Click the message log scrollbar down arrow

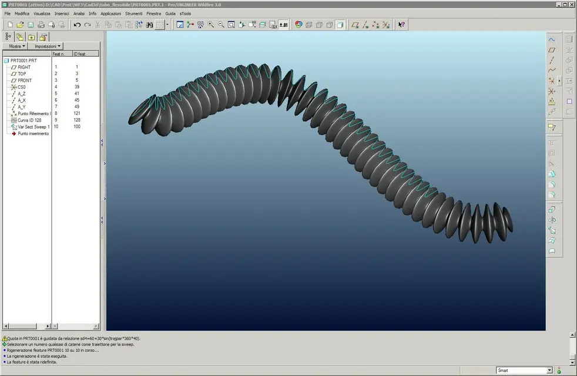pyautogui.click(x=572, y=362)
